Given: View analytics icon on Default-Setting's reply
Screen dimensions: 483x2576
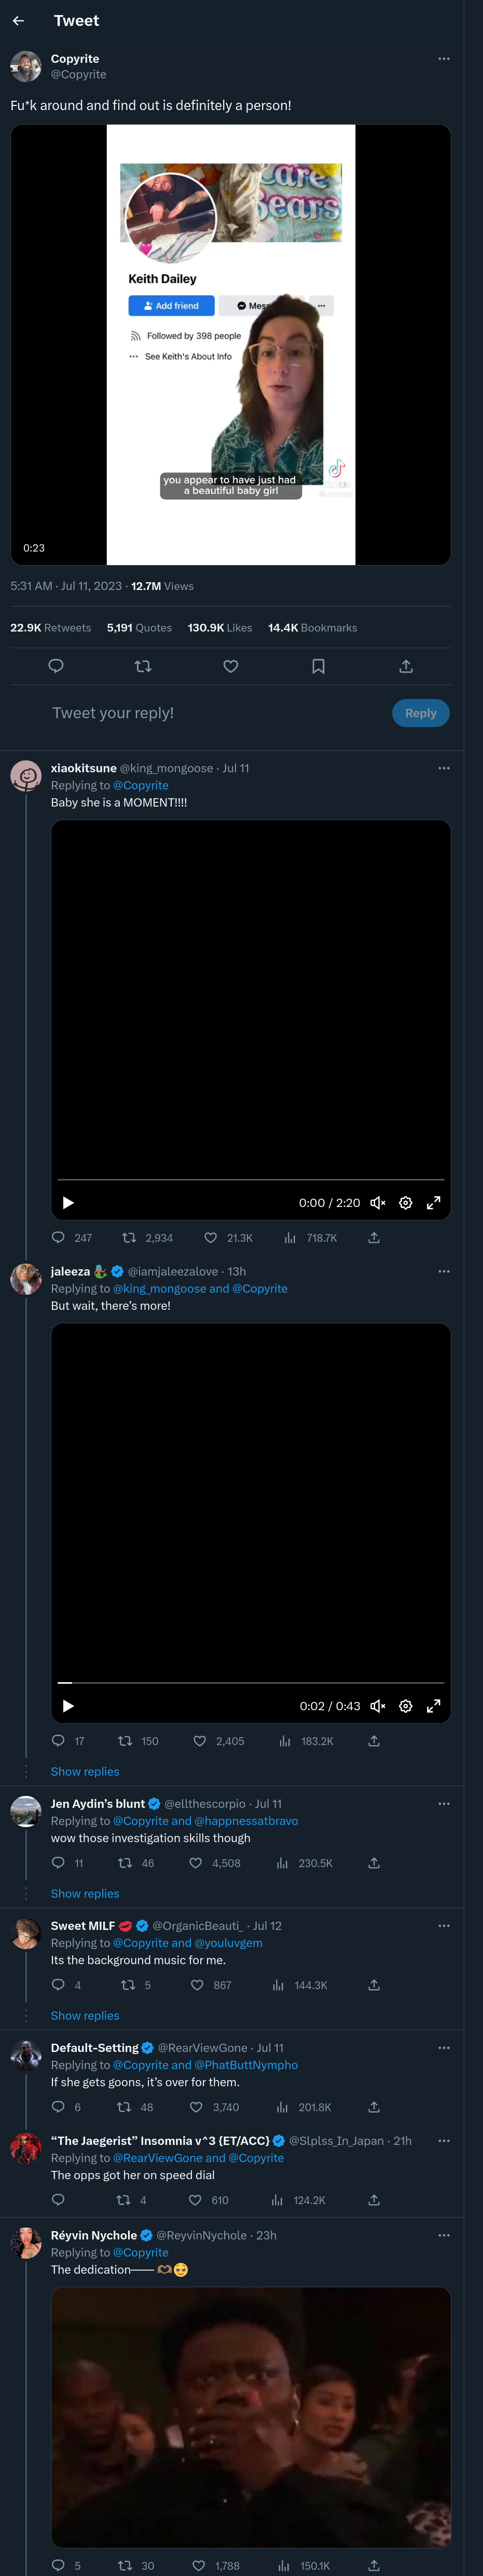Looking at the screenshot, I should 281,2107.
